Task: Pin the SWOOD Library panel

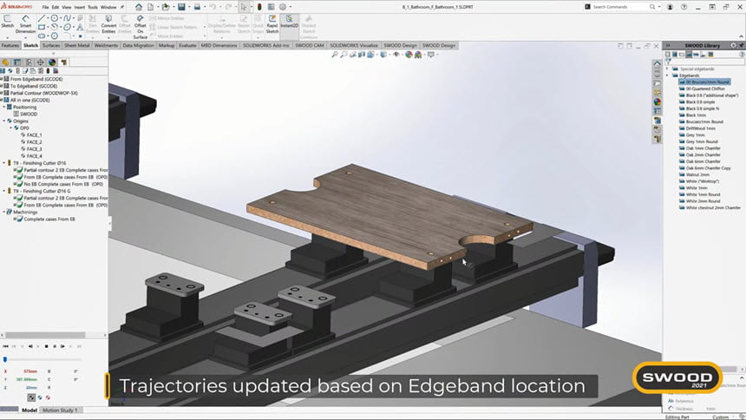Action: click(x=742, y=45)
